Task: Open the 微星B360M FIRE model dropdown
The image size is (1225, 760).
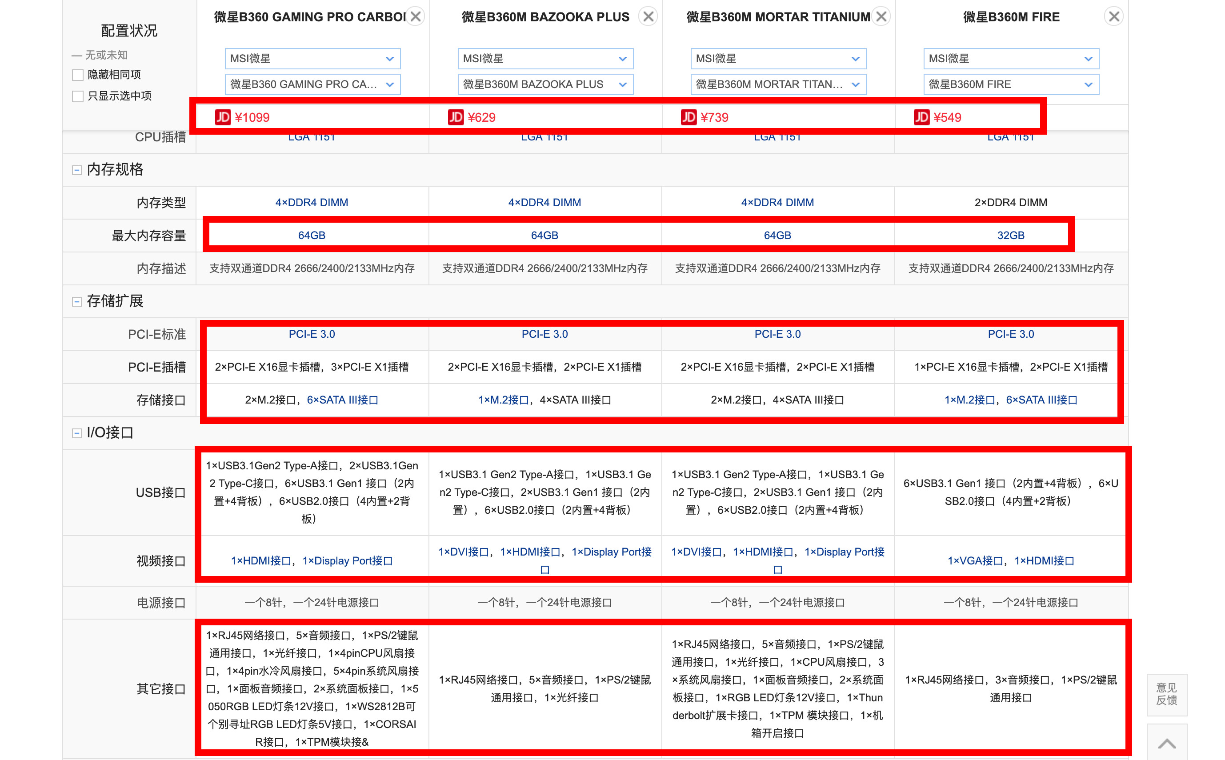Action: 1011,84
